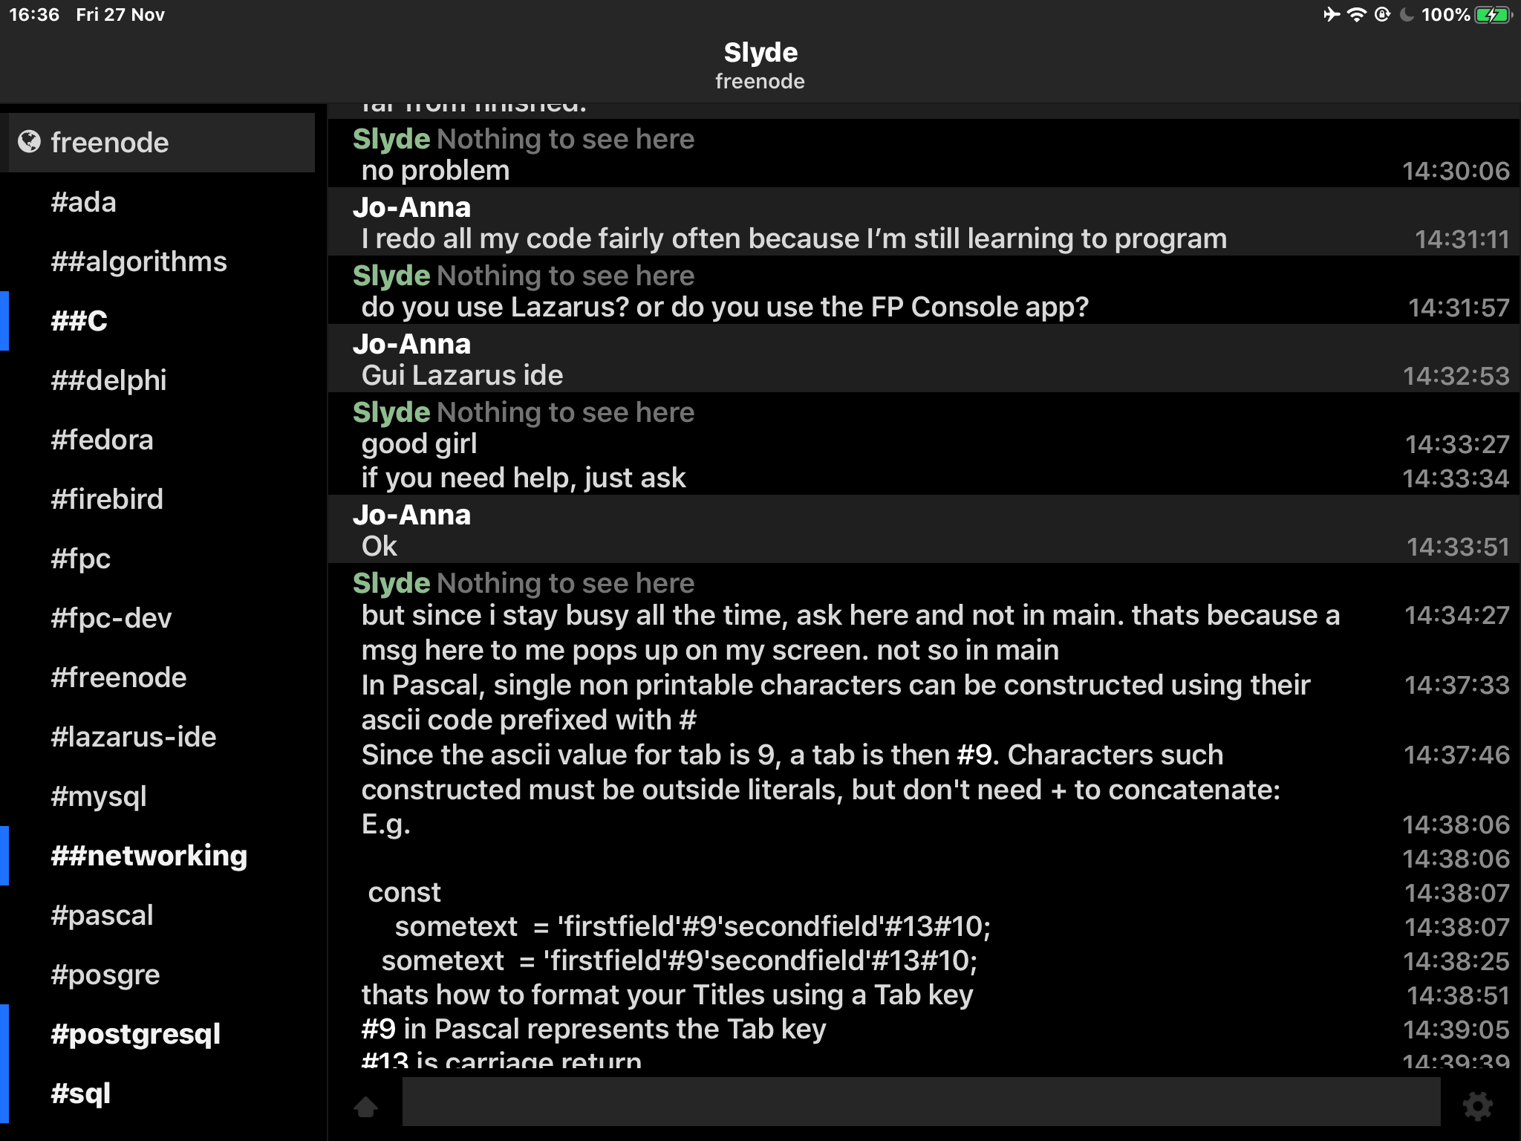Select the freenode server entry
Viewport: 1521px width, 1141px height.
click(x=162, y=143)
